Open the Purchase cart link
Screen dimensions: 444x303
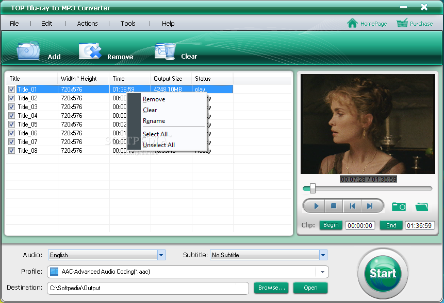(415, 24)
